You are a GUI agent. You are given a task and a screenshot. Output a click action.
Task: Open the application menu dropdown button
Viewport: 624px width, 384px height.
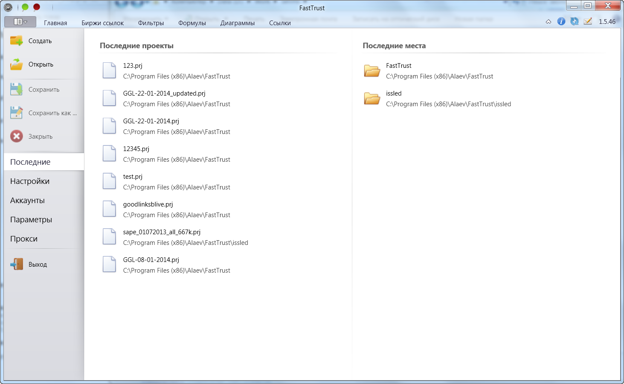point(20,22)
